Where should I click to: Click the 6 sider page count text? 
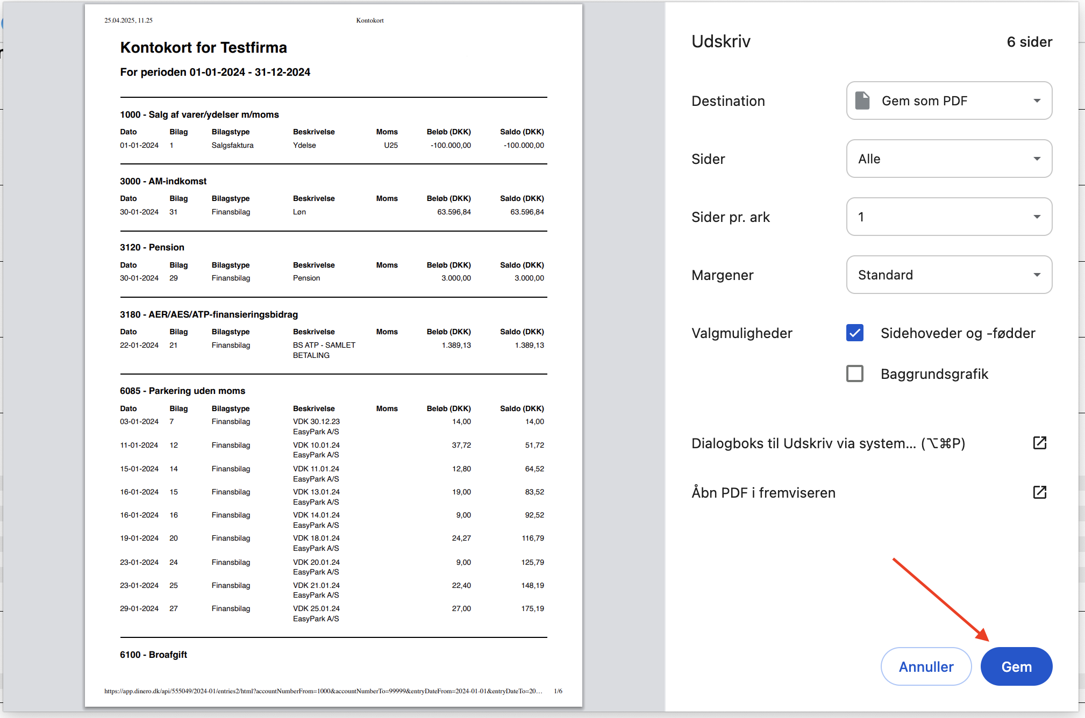click(1029, 42)
